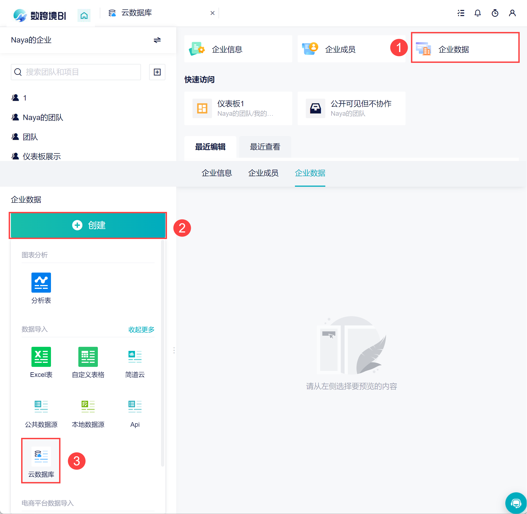Open the user profile icon

tap(512, 13)
